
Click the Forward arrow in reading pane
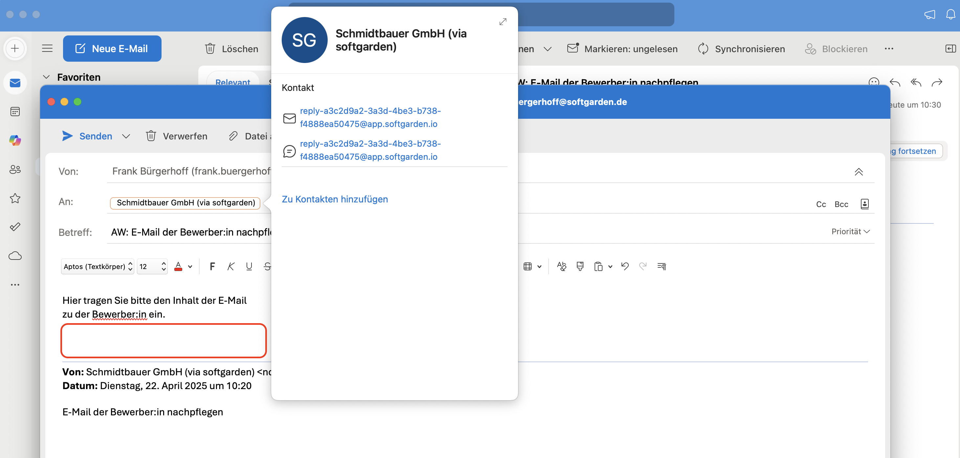tap(936, 82)
